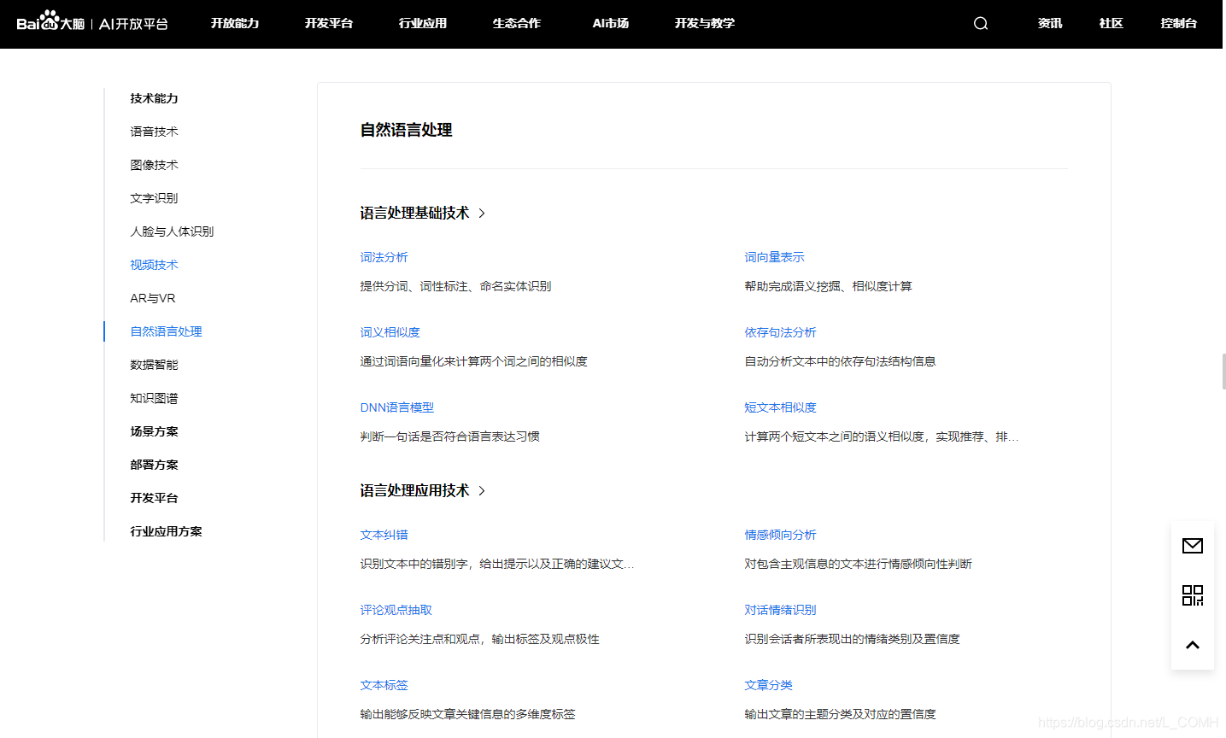Screen dimensions: 1226x738
Task: Open the 对话情绪识别 link
Action: point(781,610)
